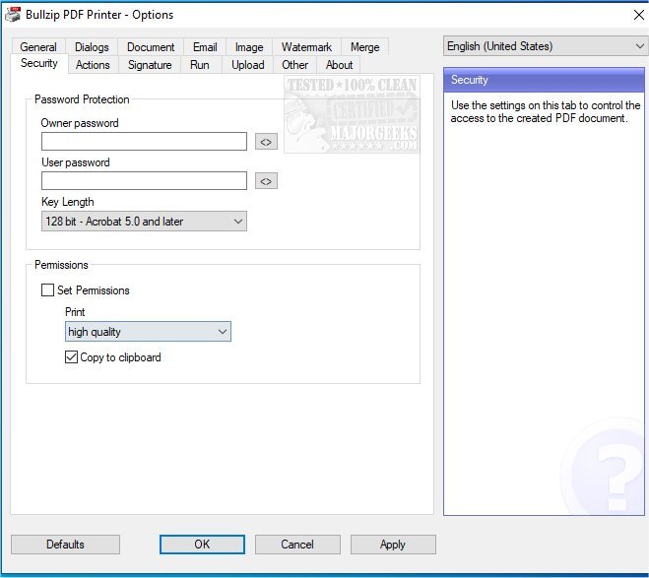
Task: Restore settings with the Defaults button
Action: 65,545
